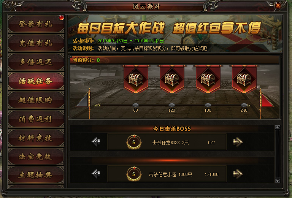The image size is (292, 198).
Task: Open the 多倍返还 section
Action: tap(36, 62)
